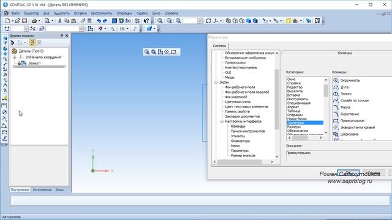Click the New document icon

[x=7, y=21]
